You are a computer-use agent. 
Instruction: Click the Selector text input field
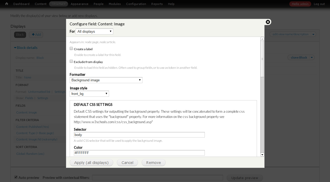click(139, 135)
